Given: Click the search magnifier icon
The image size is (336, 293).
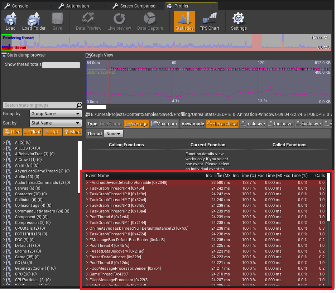Looking at the screenshot, I should point(79,105).
